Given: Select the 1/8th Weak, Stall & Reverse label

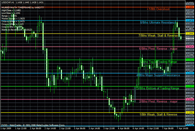Looking at the screenshot, I should click(x=158, y=114).
